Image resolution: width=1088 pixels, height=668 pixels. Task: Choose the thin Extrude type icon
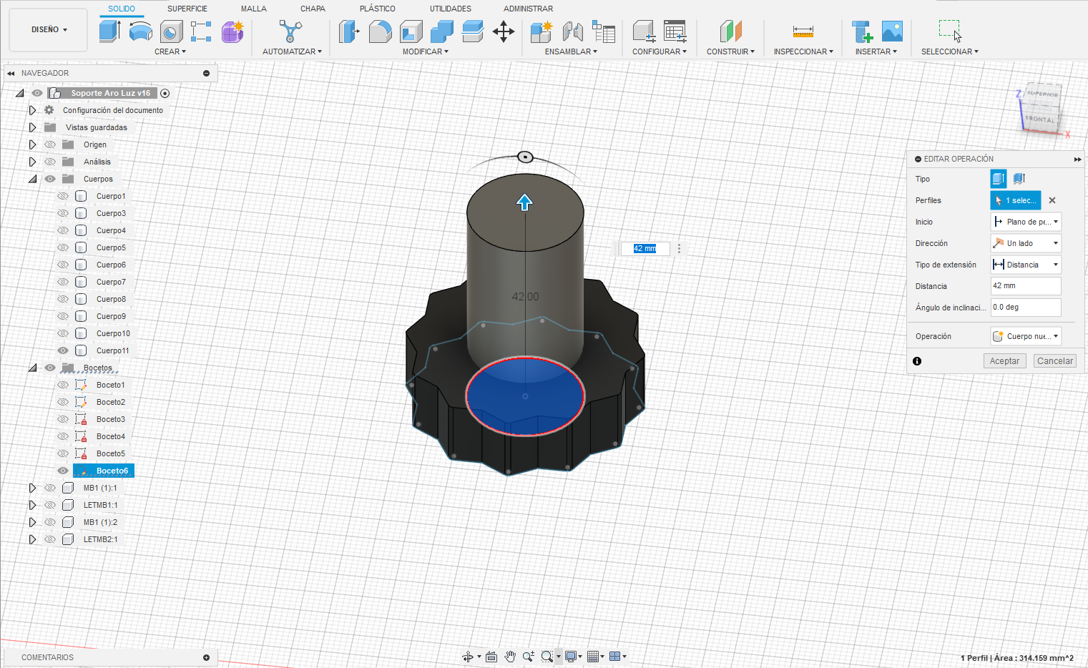coord(1019,179)
